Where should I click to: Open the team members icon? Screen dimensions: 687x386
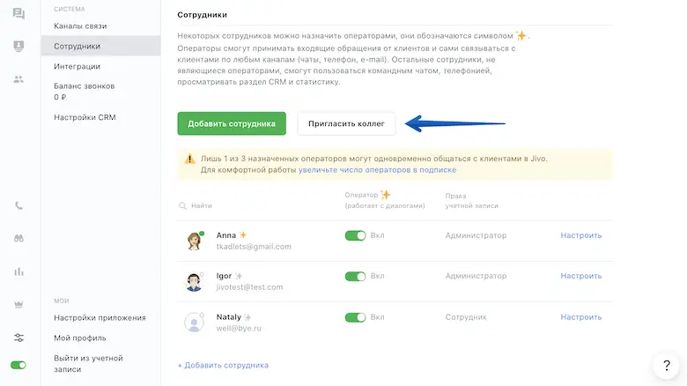point(18,79)
